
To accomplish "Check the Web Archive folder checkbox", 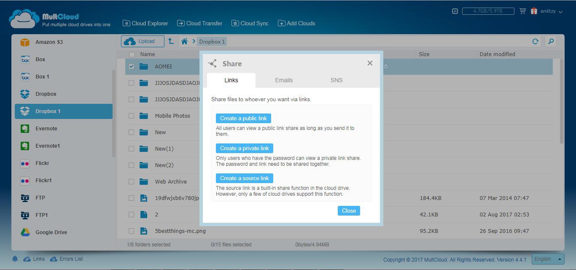I will point(132,182).
